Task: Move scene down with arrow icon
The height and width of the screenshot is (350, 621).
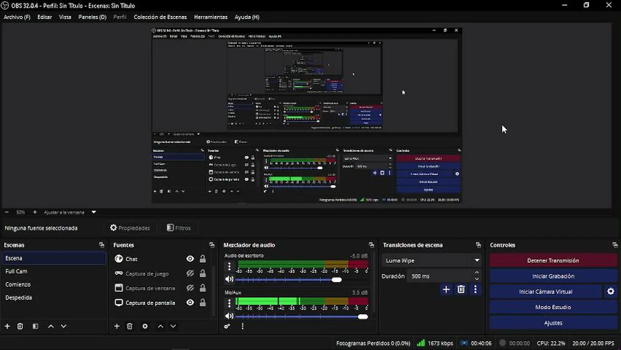Action: [63, 326]
